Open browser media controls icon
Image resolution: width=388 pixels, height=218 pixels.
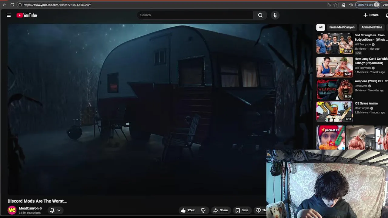tap(343, 5)
